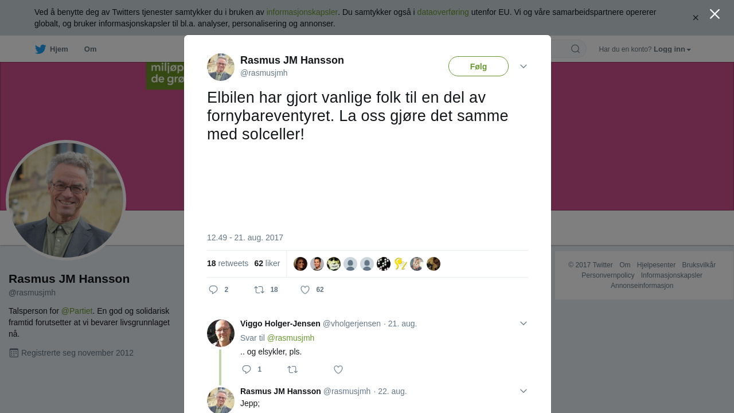View the 18 retweets list
The height and width of the screenshot is (413, 734).
(228, 263)
